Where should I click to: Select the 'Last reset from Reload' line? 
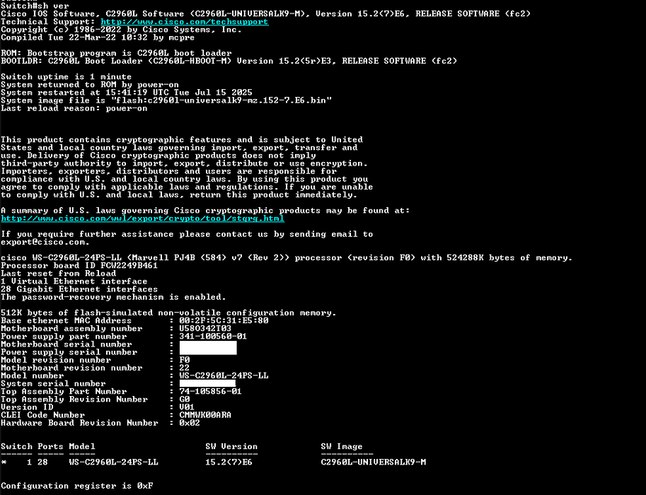(59, 274)
